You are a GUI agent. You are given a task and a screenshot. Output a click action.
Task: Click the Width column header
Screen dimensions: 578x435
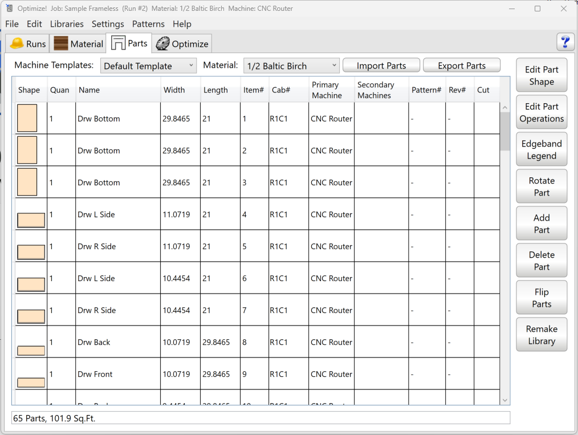click(174, 90)
